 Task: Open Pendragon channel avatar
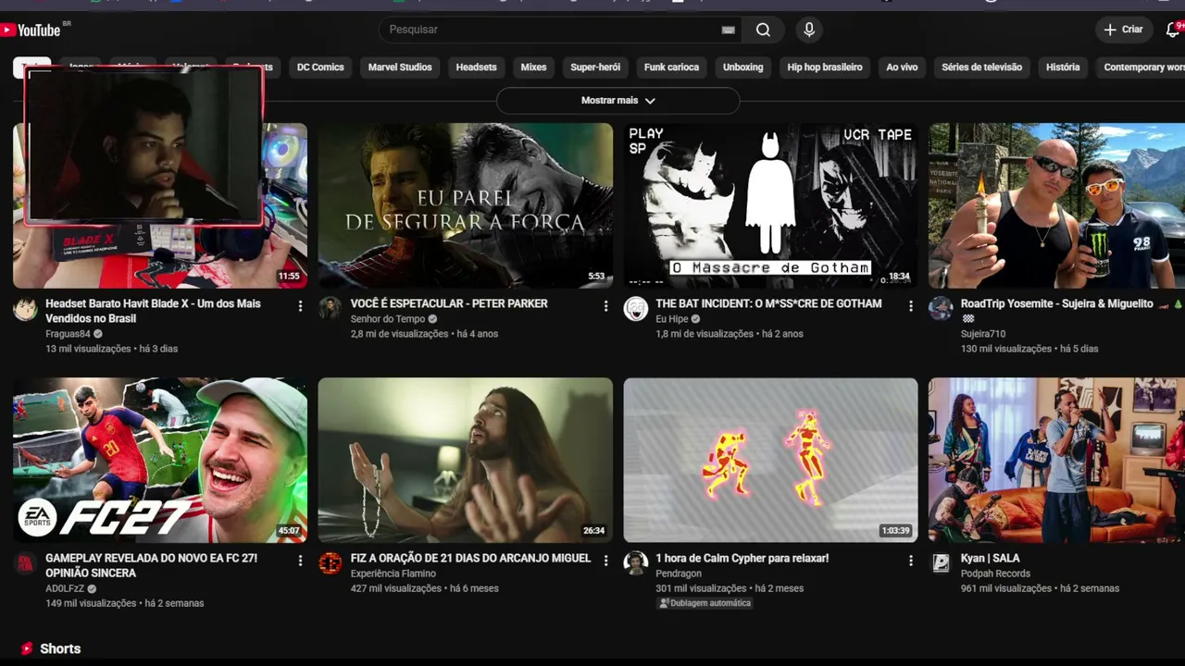click(636, 563)
